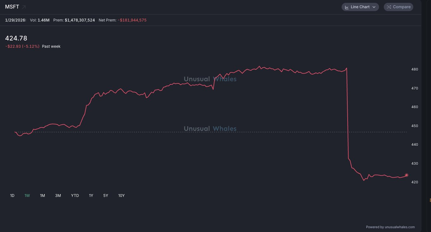Select the 1W time range
The image size is (431, 232).
click(27, 196)
